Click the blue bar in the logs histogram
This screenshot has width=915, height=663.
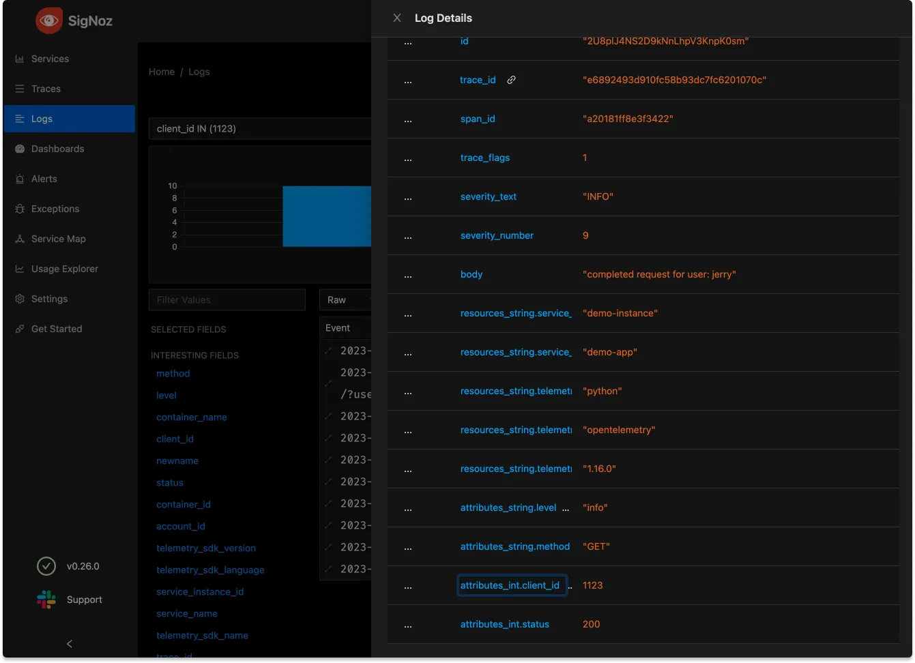coord(327,216)
